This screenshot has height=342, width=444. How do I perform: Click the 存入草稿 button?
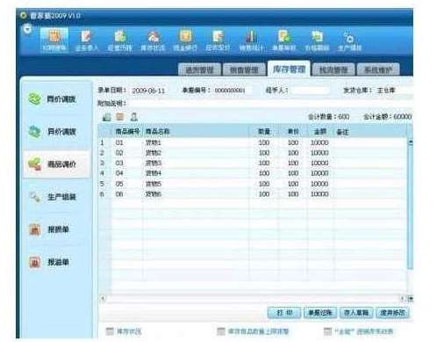click(356, 313)
